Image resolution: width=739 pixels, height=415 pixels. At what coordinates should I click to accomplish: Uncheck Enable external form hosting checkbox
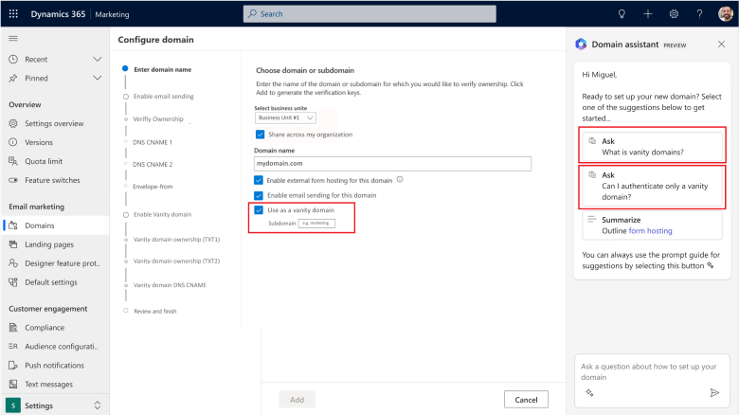pos(260,179)
